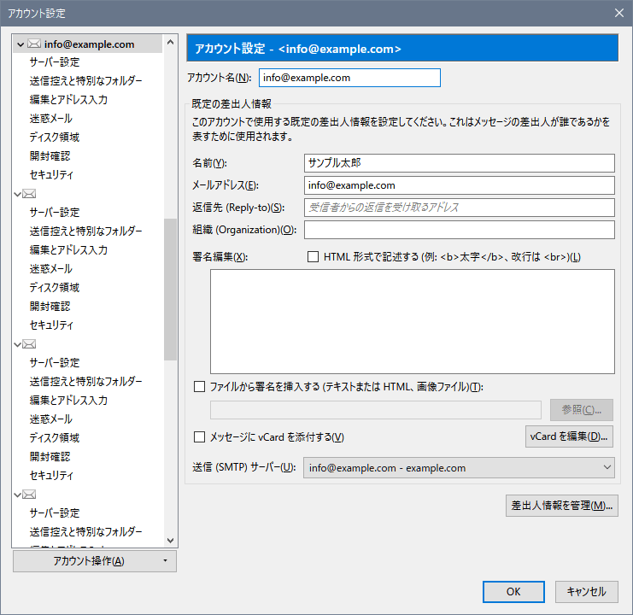Click the envelope icon beside info@example.com account
633x615 pixels.
click(x=34, y=44)
